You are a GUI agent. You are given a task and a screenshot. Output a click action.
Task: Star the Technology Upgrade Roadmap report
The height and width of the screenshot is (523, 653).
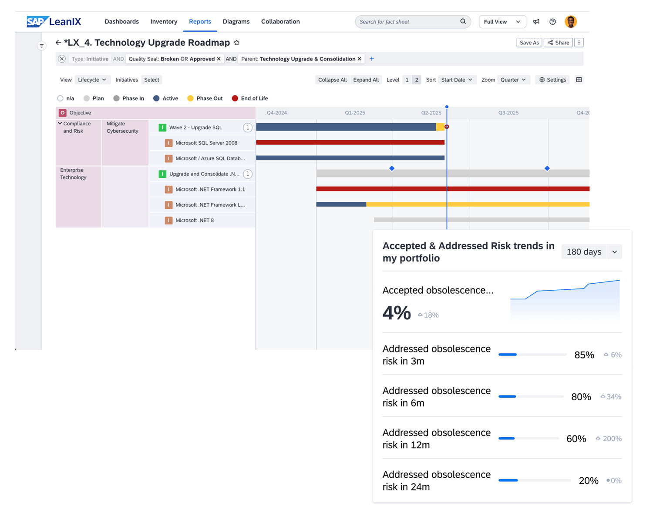click(x=237, y=42)
